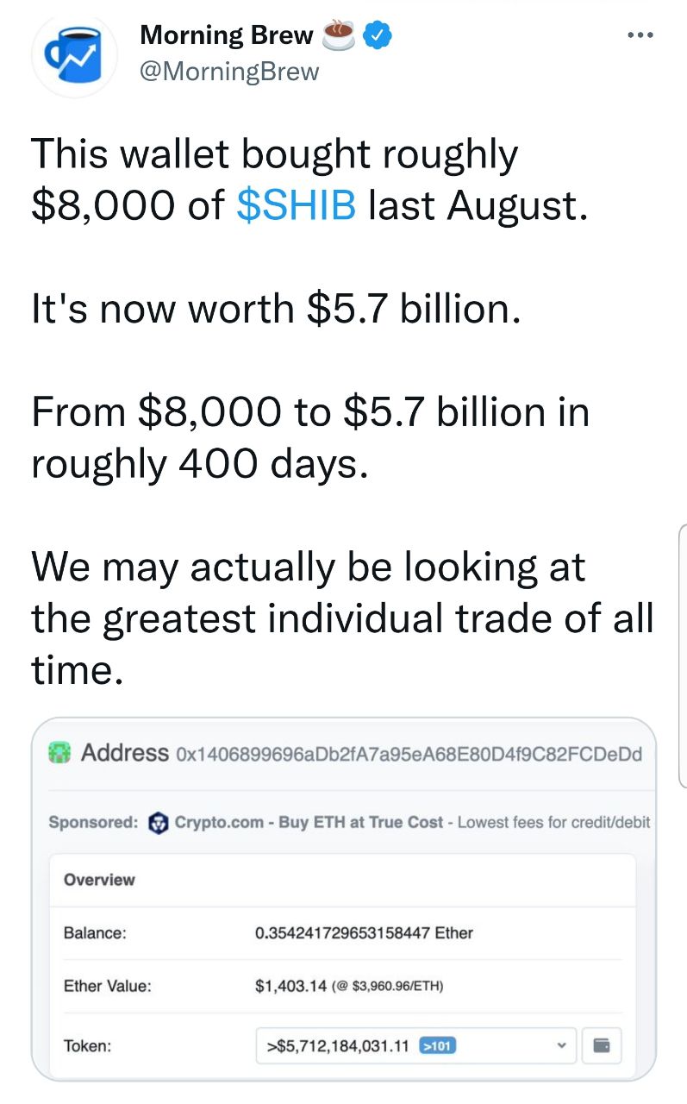This screenshot has width=687, height=1104.
Task: Click the blue >101 token count badge
Action: click(x=437, y=1046)
